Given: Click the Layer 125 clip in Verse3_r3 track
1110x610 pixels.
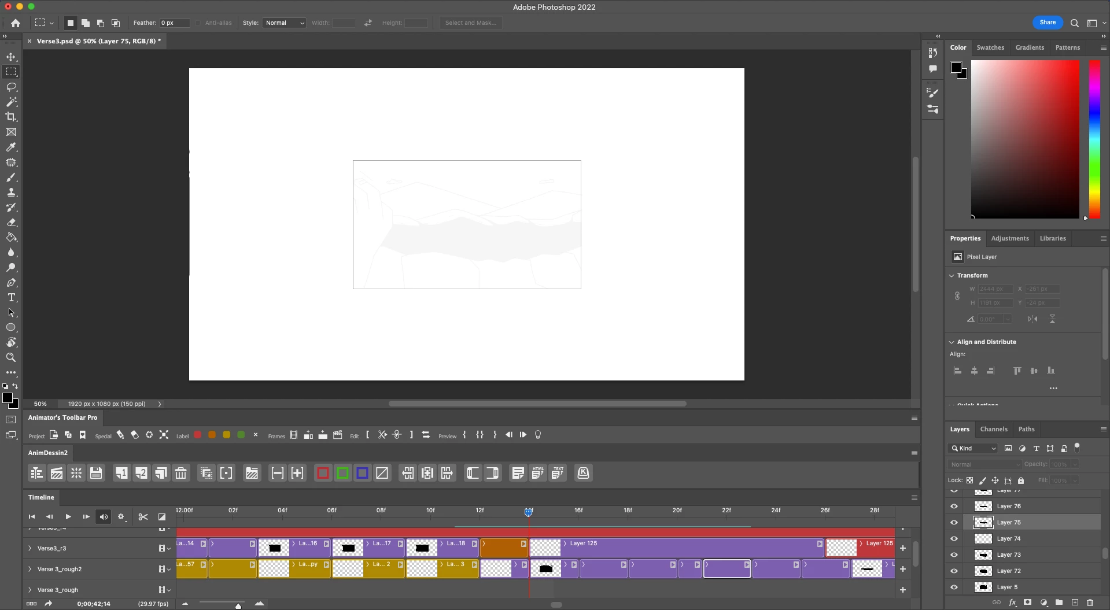Looking at the screenshot, I should (x=677, y=548).
